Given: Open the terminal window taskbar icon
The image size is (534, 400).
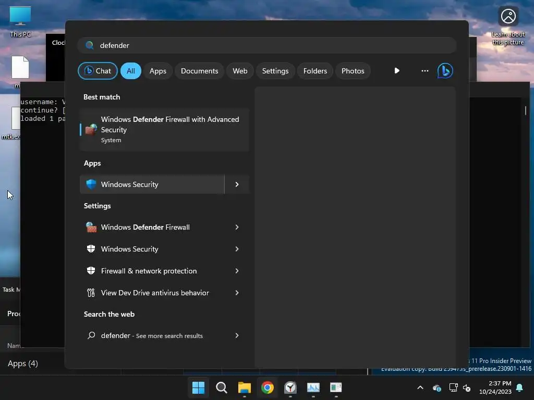Looking at the screenshot, I should [336, 387].
